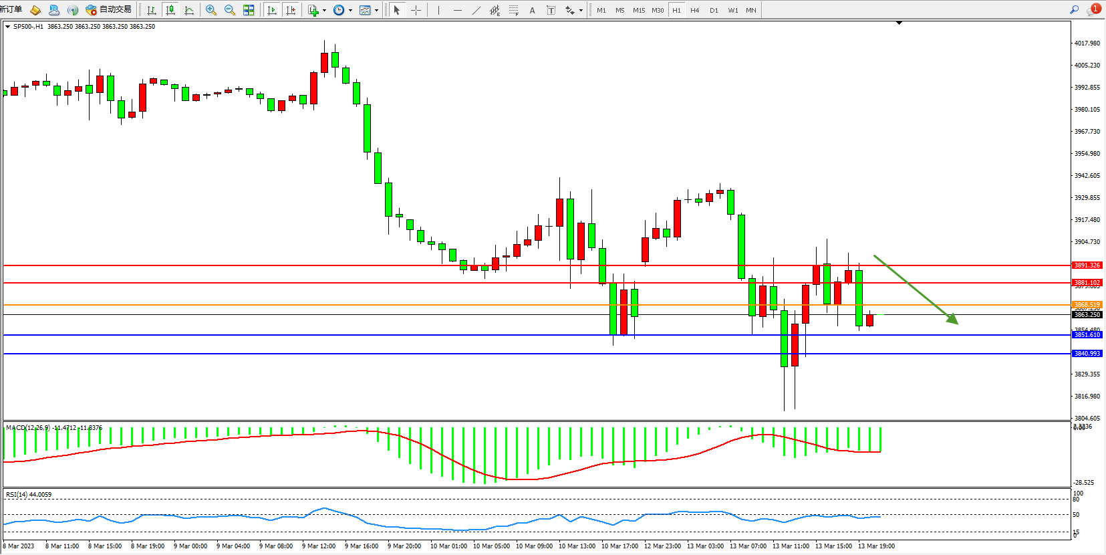The height and width of the screenshot is (555, 1106).
Task: Switch chart to bar chart mode
Action: 152,10
